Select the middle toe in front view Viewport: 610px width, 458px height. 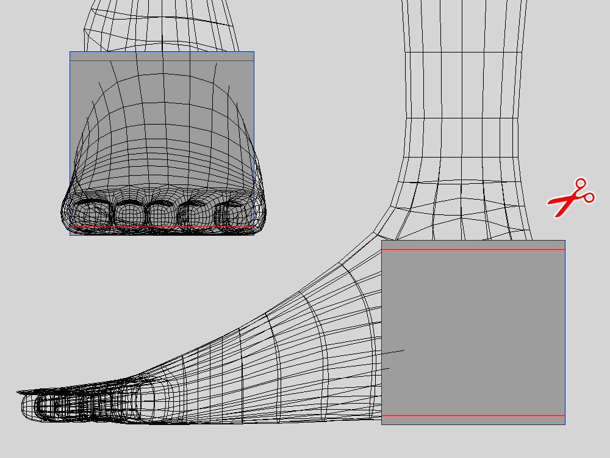pyautogui.click(x=160, y=214)
